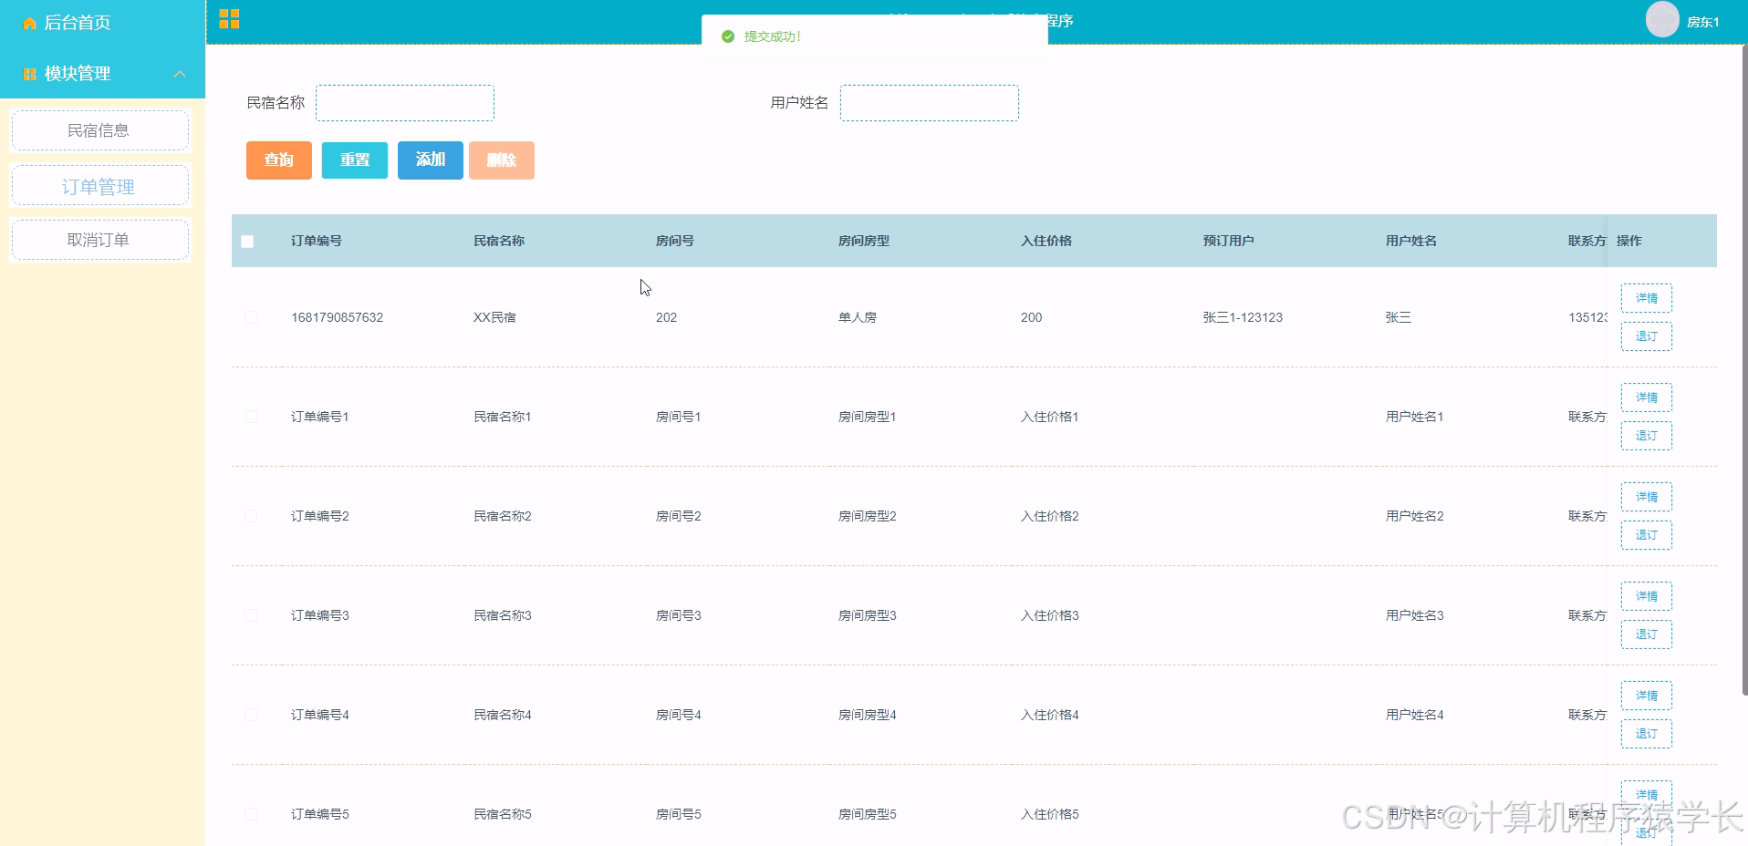The height and width of the screenshot is (846, 1748).
Task: Click the 房间房型4 cell
Action: (868, 715)
